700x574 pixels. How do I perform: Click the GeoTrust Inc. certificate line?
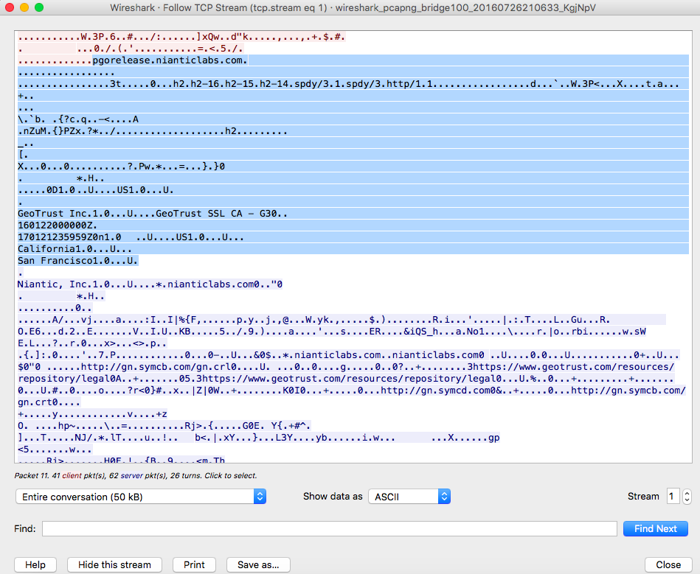click(x=152, y=214)
